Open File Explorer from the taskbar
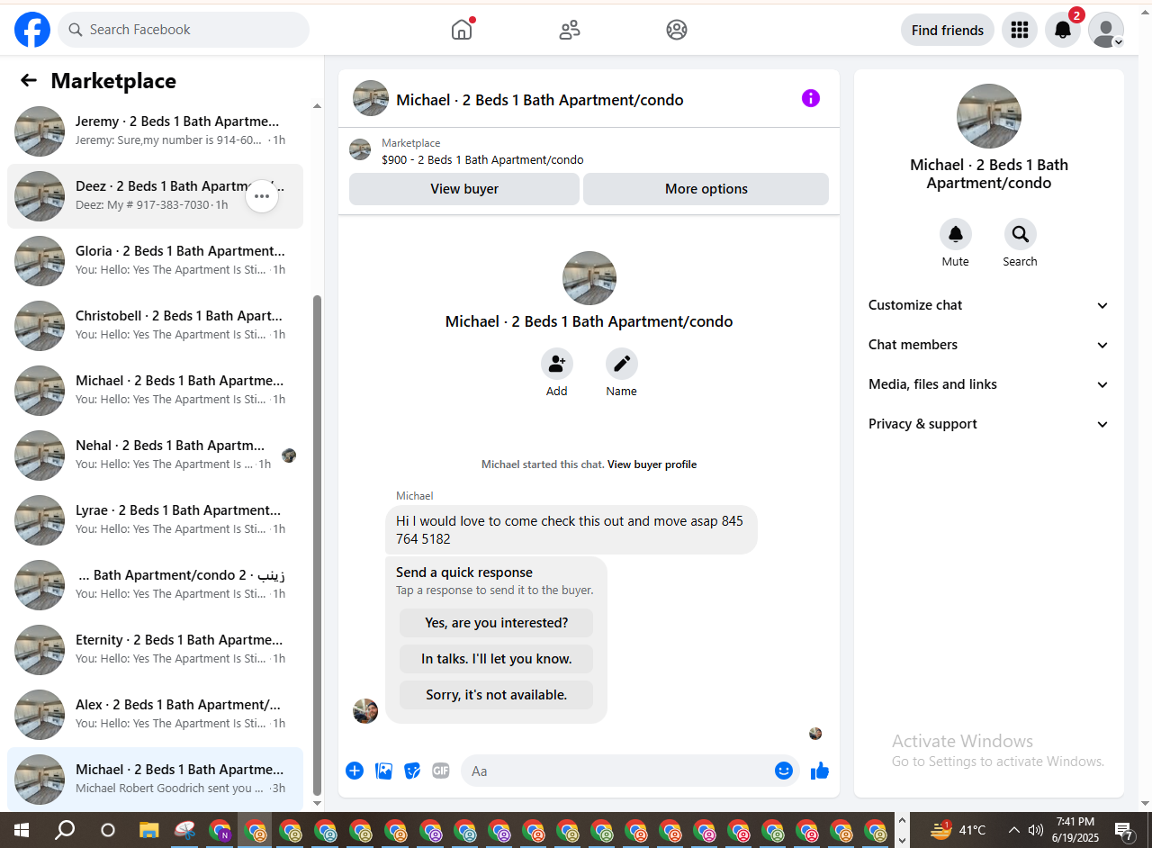This screenshot has height=848, width=1152. tap(148, 830)
